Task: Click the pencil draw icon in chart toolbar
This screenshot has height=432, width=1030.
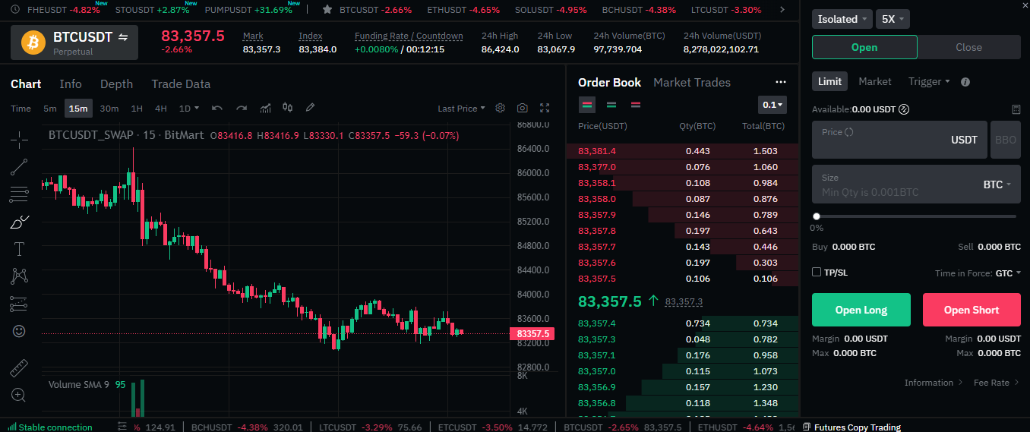Action: coord(310,109)
